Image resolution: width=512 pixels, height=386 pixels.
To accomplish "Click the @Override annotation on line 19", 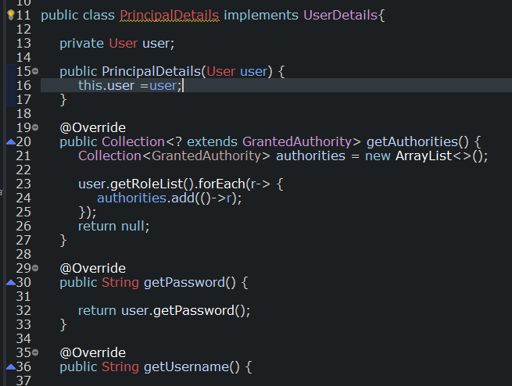I will pos(93,127).
